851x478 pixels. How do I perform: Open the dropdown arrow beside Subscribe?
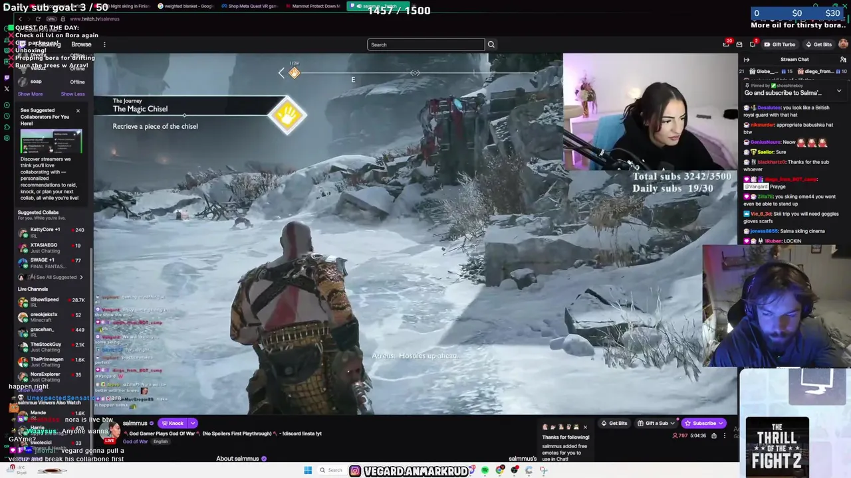722,423
